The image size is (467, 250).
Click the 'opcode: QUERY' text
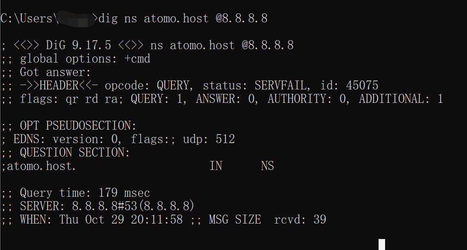pyautogui.click(x=147, y=85)
